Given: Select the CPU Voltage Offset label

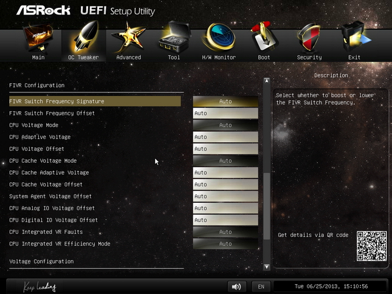Looking at the screenshot, I should pos(36,149).
